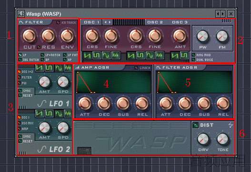This screenshot has height=172, width=251.
Task: Go to next preset with title arrow
Action: (x=223, y=14)
